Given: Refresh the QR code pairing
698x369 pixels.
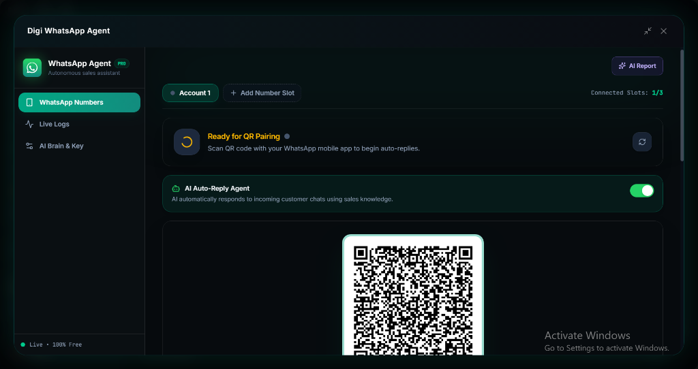Looking at the screenshot, I should pos(642,142).
